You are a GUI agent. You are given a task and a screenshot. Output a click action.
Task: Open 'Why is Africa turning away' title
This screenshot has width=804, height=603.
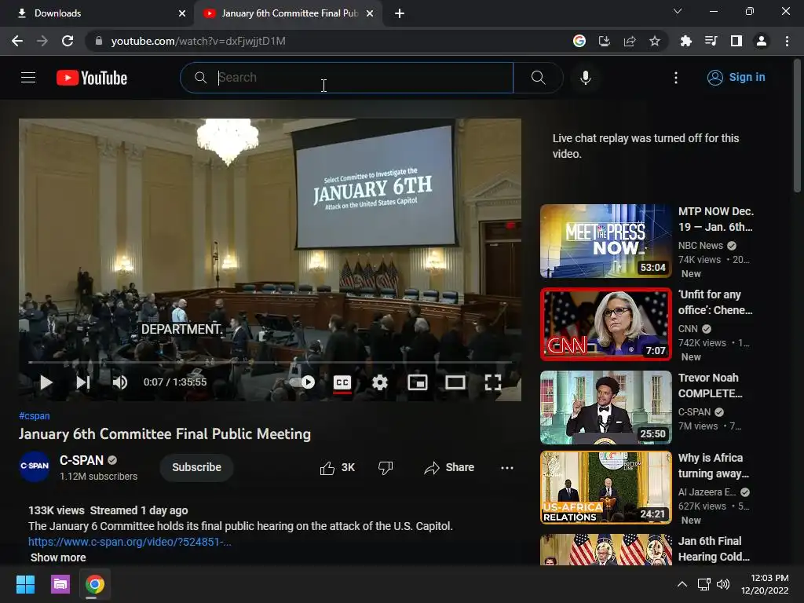713,466
